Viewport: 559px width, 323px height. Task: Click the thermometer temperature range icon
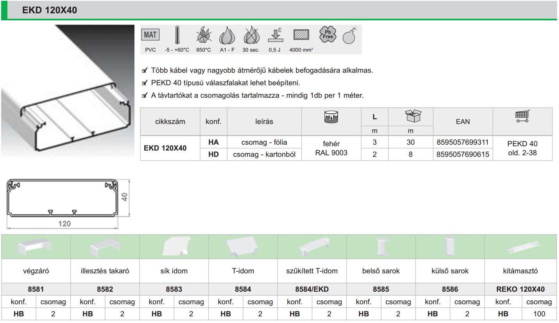pyautogui.click(x=177, y=36)
